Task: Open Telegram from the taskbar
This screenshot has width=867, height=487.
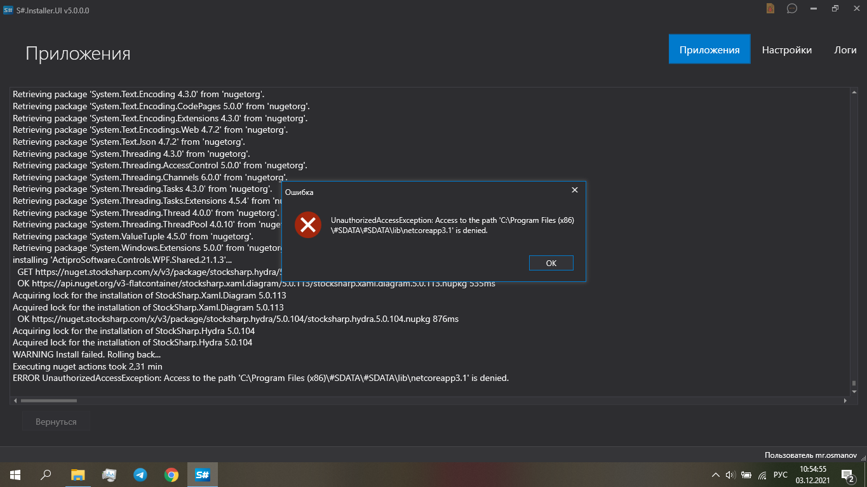Action: (x=140, y=474)
